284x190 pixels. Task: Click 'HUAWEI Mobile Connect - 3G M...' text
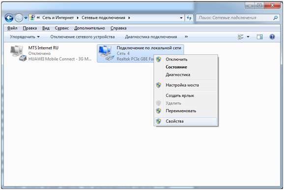coord(60,59)
